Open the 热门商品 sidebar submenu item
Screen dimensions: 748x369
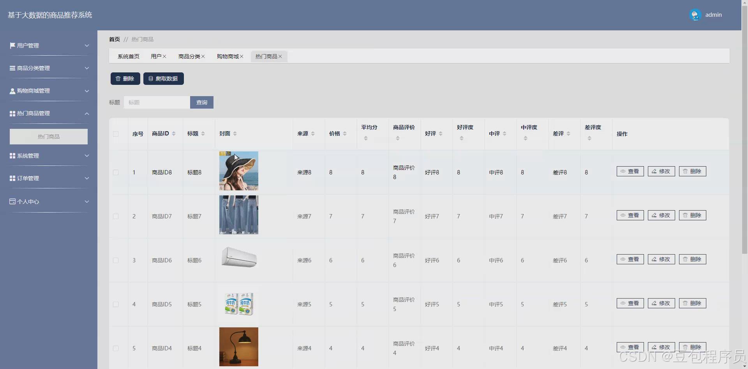pos(49,137)
